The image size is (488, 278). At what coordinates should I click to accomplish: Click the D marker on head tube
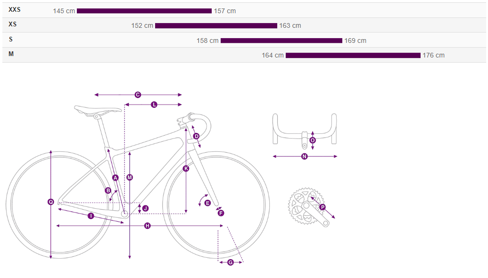tap(197, 136)
